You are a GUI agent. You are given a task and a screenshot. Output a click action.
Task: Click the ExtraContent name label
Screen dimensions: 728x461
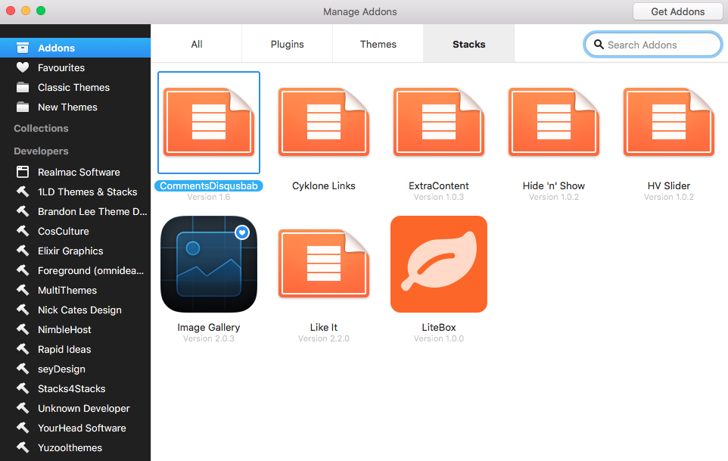coord(439,185)
